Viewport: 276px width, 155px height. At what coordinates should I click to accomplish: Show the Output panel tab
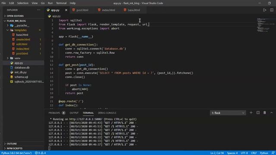point(74,113)
